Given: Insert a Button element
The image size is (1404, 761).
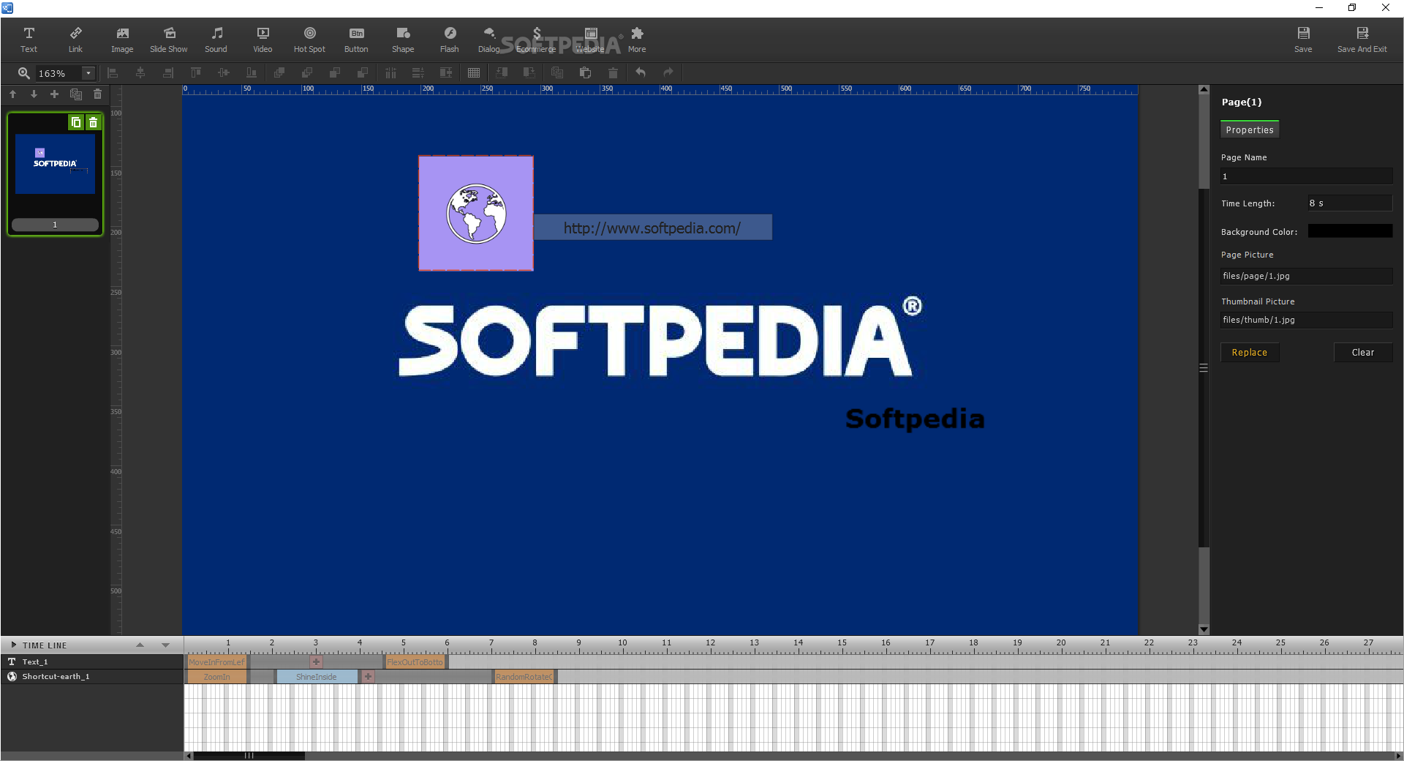Looking at the screenshot, I should pyautogui.click(x=356, y=40).
